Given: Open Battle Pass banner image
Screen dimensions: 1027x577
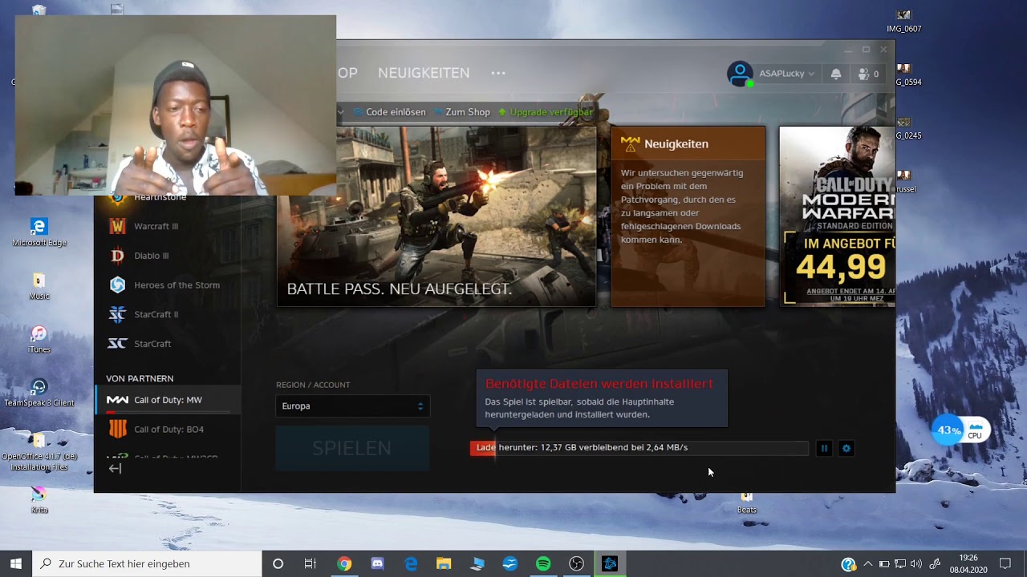Looking at the screenshot, I should [x=436, y=216].
